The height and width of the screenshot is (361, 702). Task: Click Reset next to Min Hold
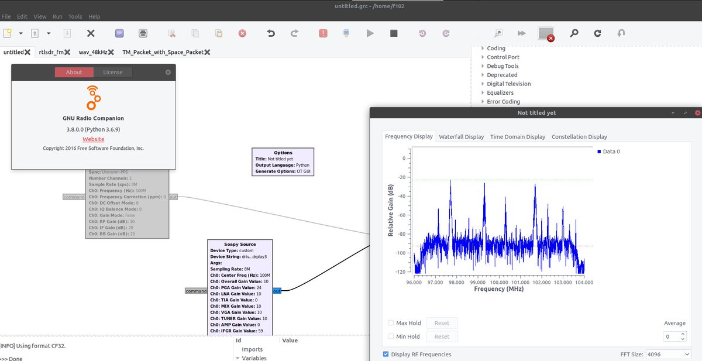click(x=442, y=336)
